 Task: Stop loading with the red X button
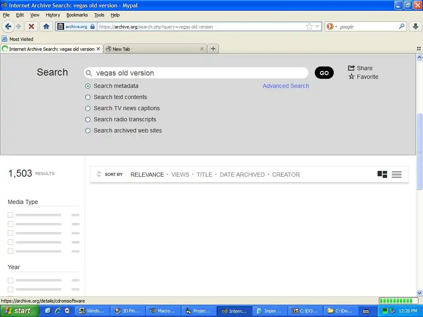(x=31, y=26)
